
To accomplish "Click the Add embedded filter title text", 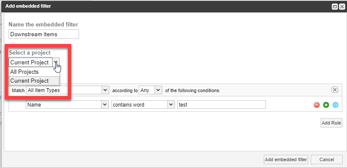I will click(x=28, y=6).
